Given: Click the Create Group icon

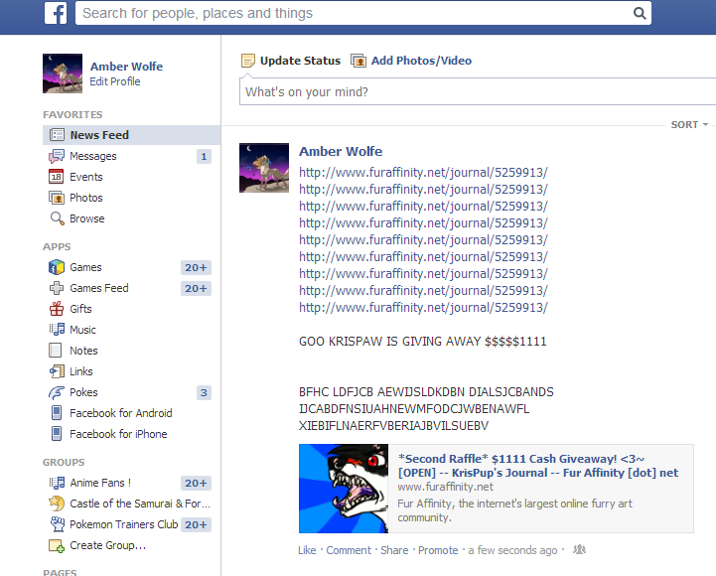Looking at the screenshot, I should point(57,545).
